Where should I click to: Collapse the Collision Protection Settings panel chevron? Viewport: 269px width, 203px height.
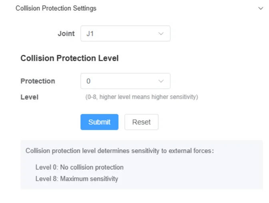261,8
